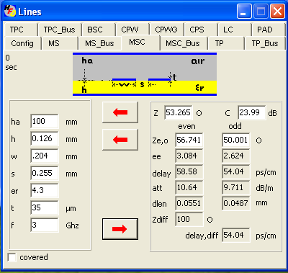
Task: Select the MS tab
Action: 60,43
